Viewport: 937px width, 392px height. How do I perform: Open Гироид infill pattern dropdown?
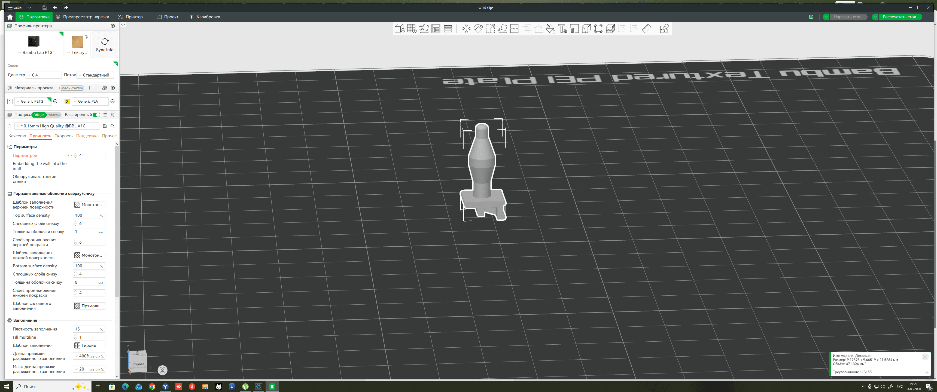(89, 345)
